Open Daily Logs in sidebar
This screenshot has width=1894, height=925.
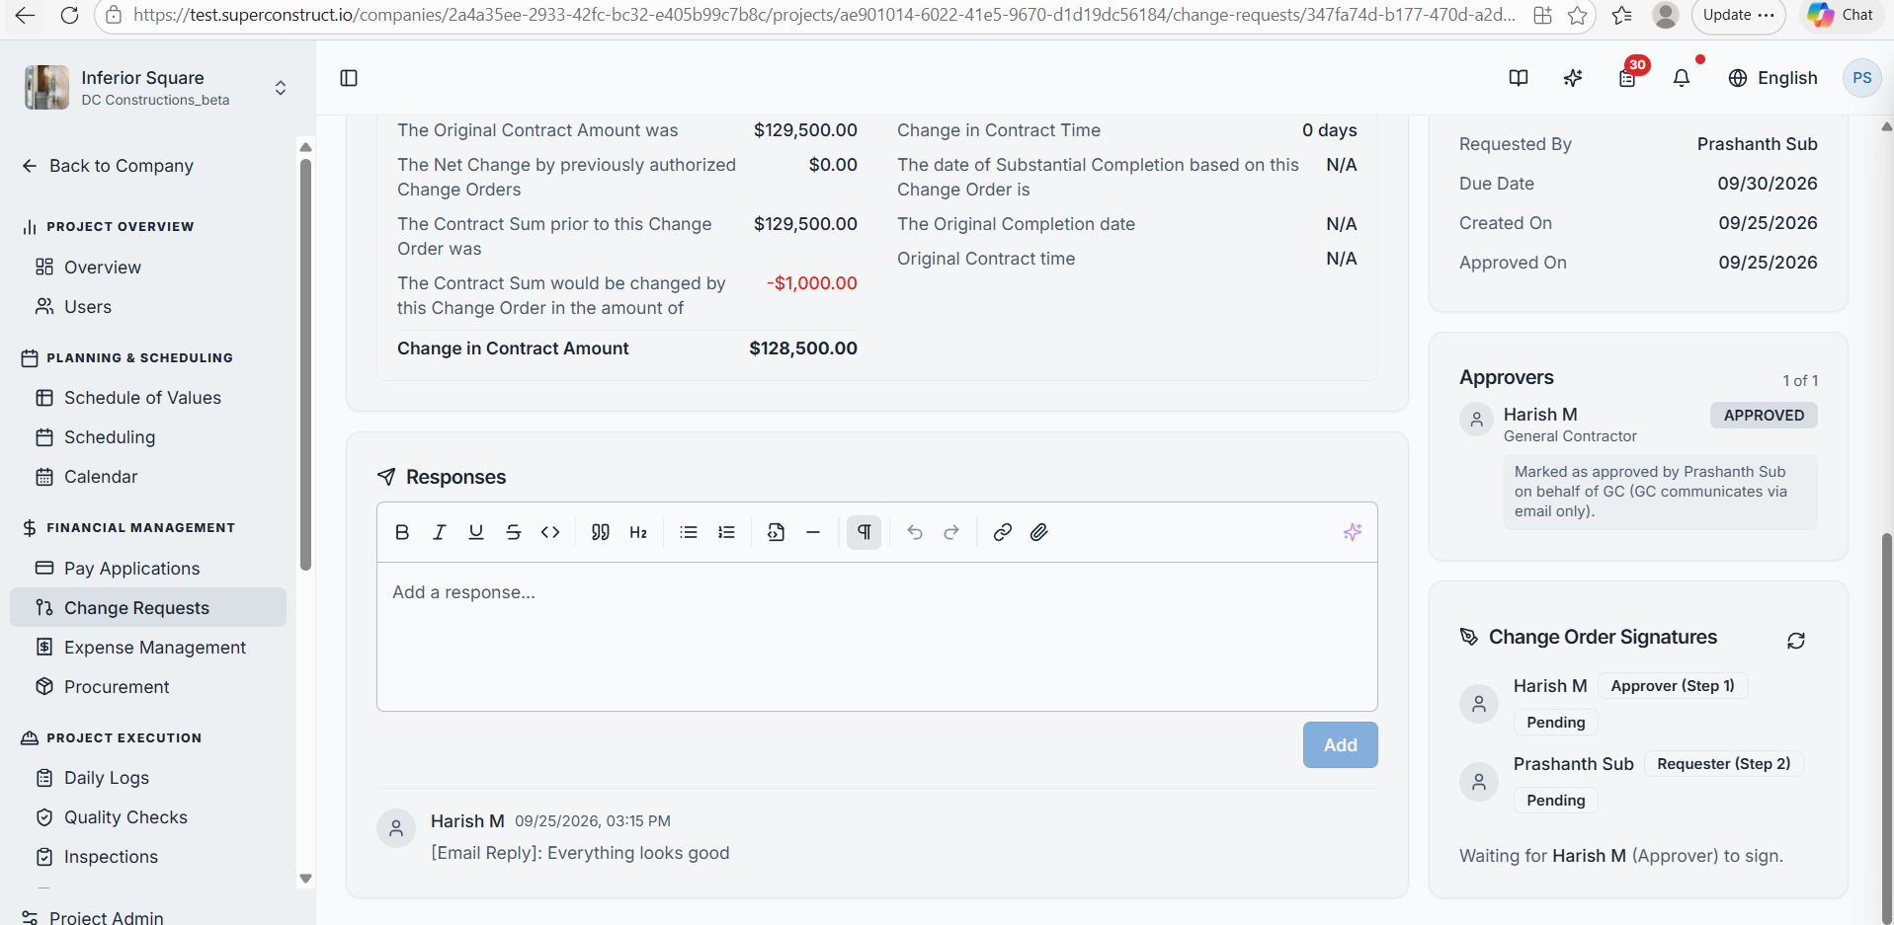[107, 778]
